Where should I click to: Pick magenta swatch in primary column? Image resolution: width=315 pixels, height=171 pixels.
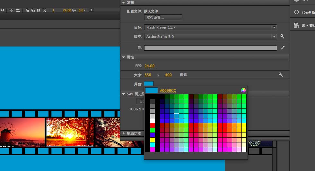pyautogui.click(x=153, y=149)
